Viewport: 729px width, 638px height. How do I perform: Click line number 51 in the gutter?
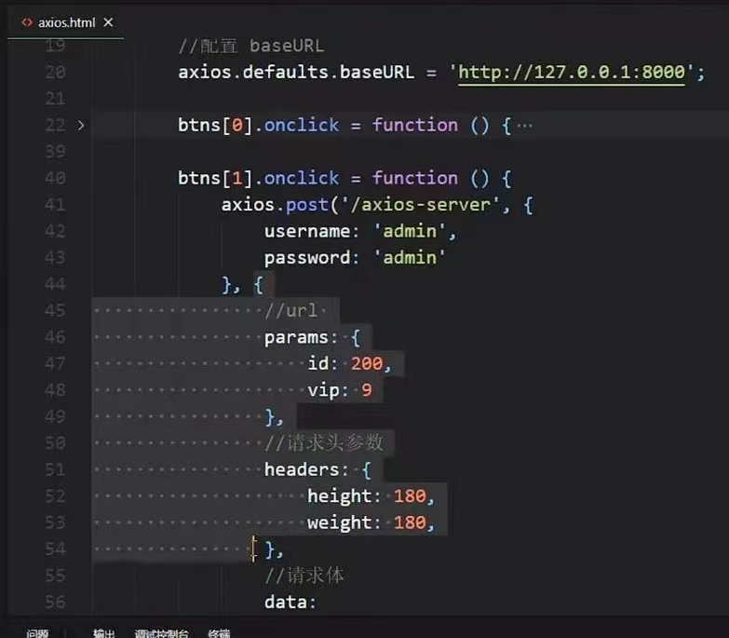coord(55,469)
